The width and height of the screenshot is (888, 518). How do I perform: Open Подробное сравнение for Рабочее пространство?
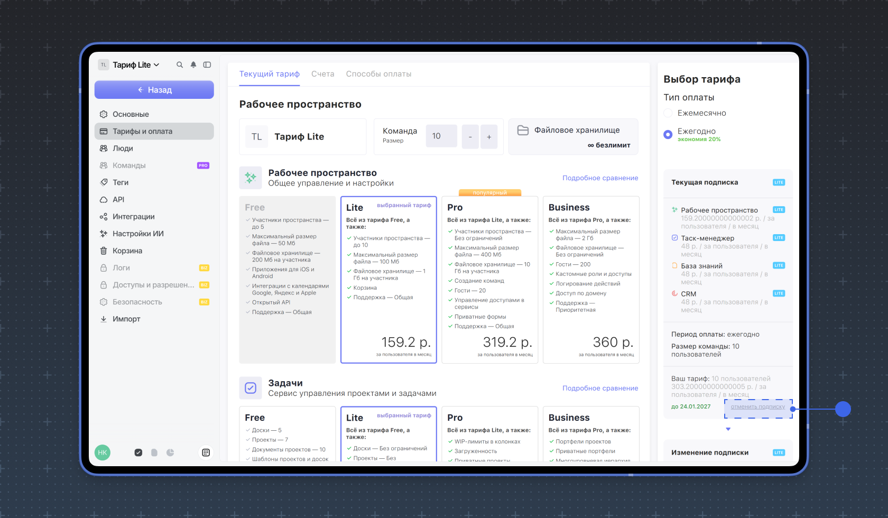[600, 178]
